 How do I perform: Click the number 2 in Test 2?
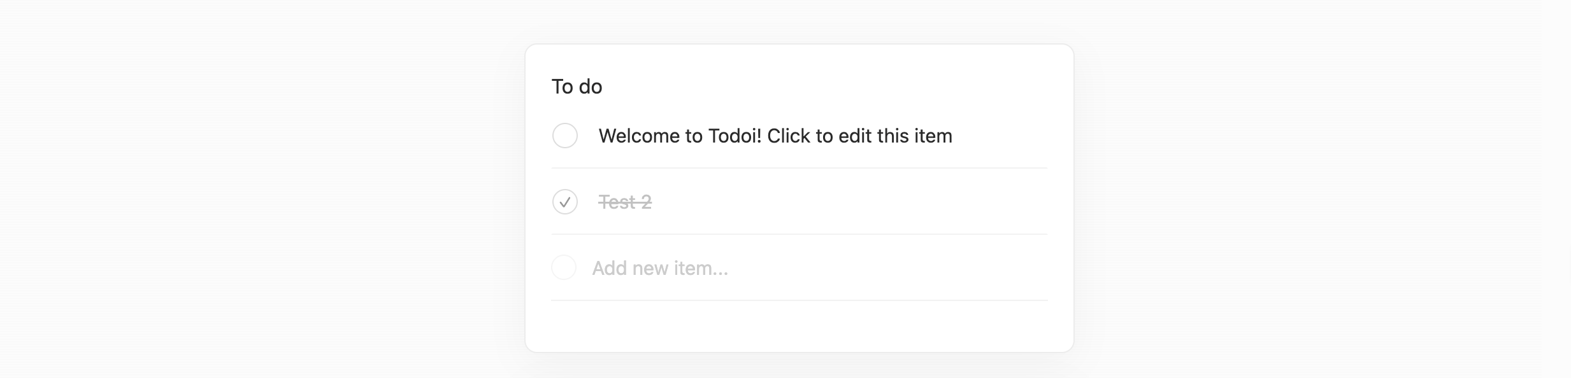pos(645,202)
